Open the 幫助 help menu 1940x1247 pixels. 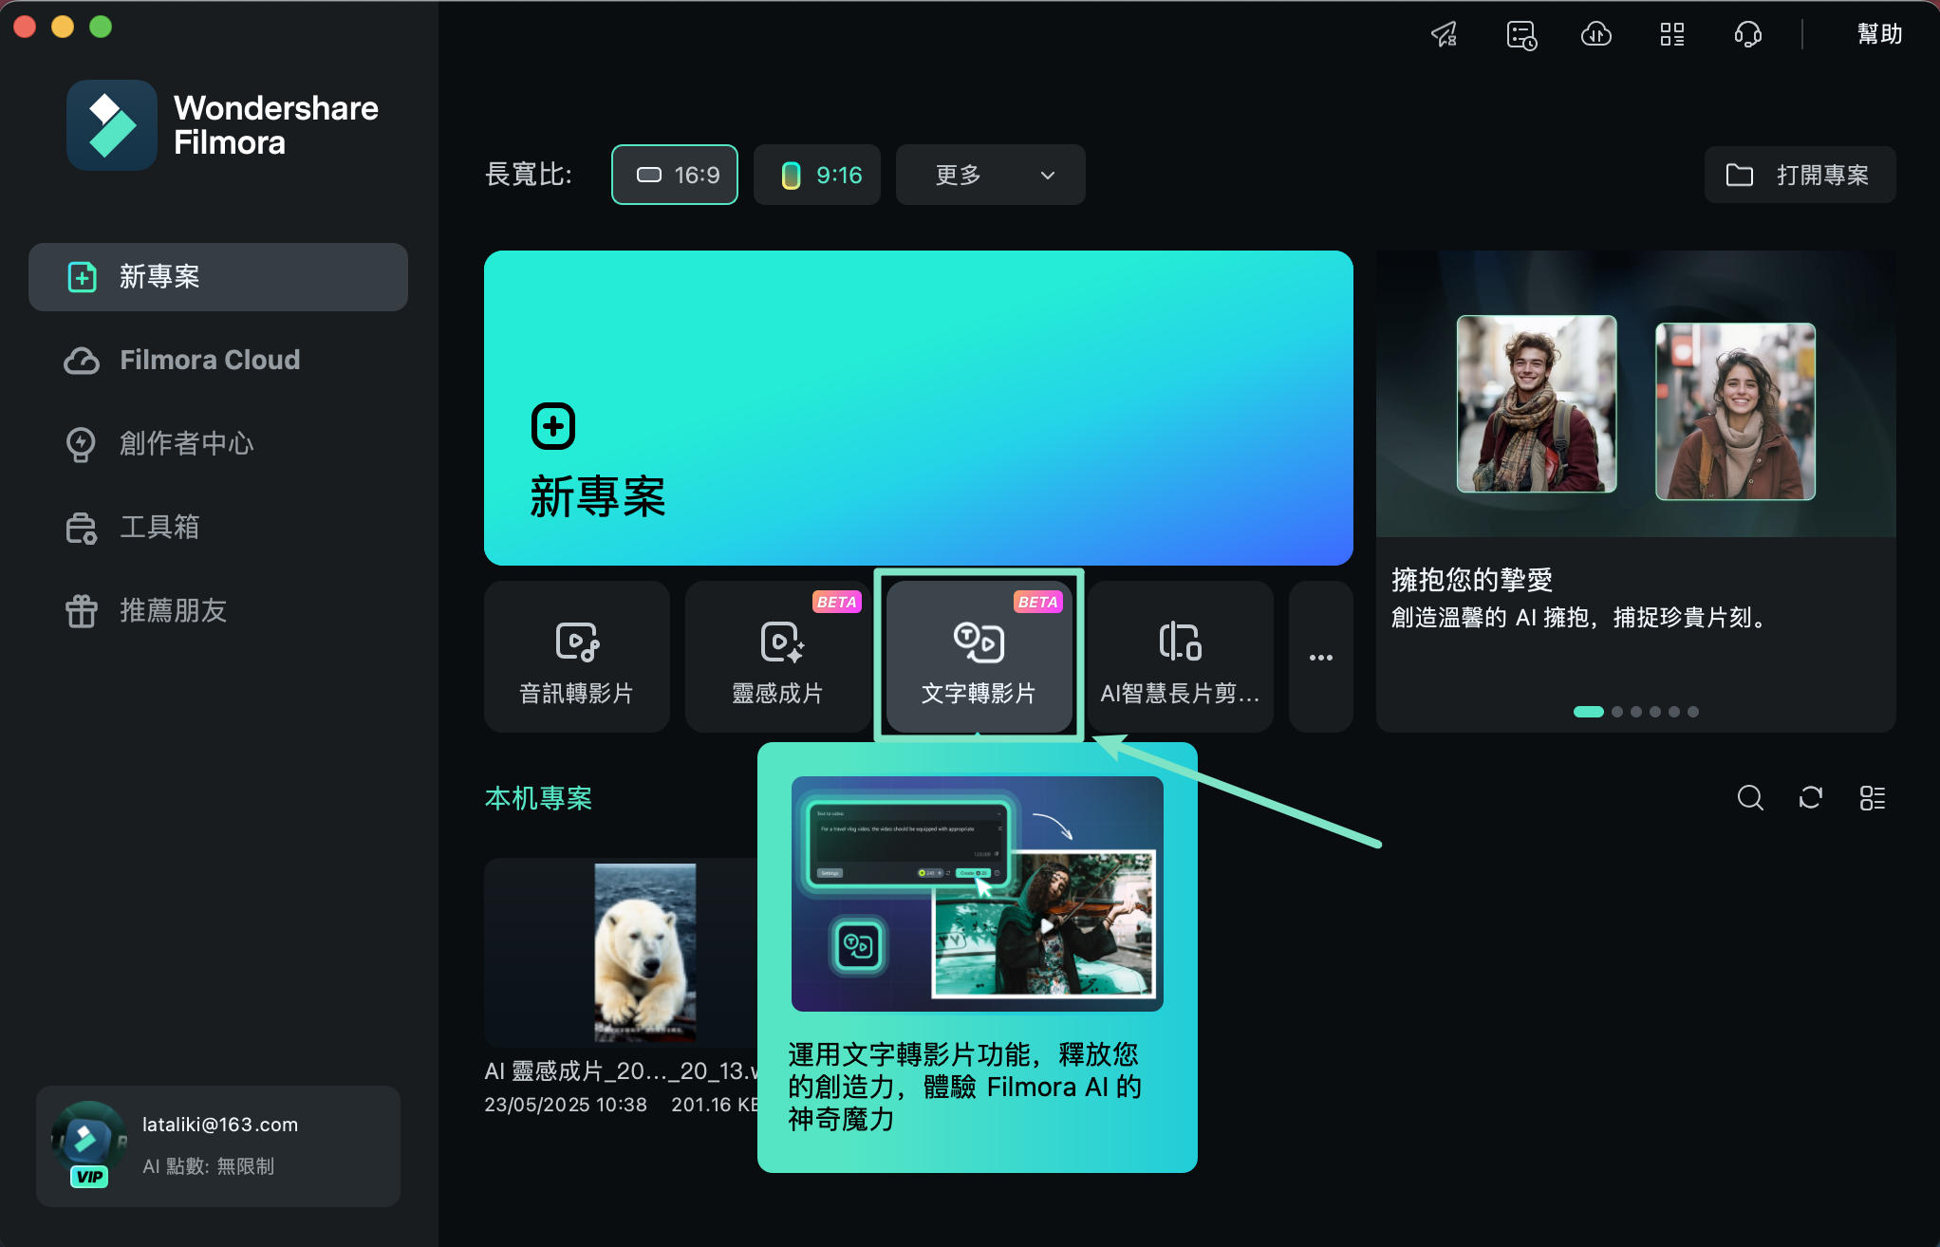click(1879, 34)
